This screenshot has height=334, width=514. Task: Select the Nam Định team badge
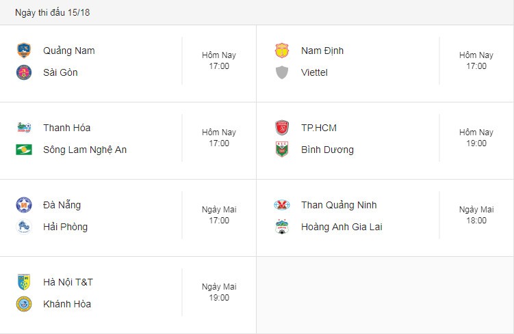[x=282, y=51]
